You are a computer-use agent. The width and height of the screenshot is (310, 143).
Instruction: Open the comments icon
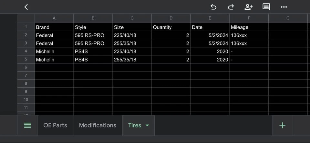coord(266,7)
